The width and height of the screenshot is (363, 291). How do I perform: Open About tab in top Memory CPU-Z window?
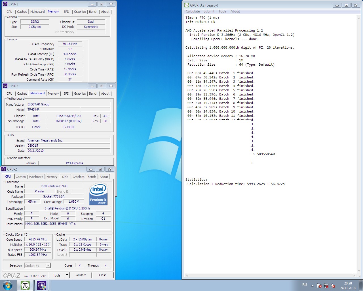coord(105,12)
